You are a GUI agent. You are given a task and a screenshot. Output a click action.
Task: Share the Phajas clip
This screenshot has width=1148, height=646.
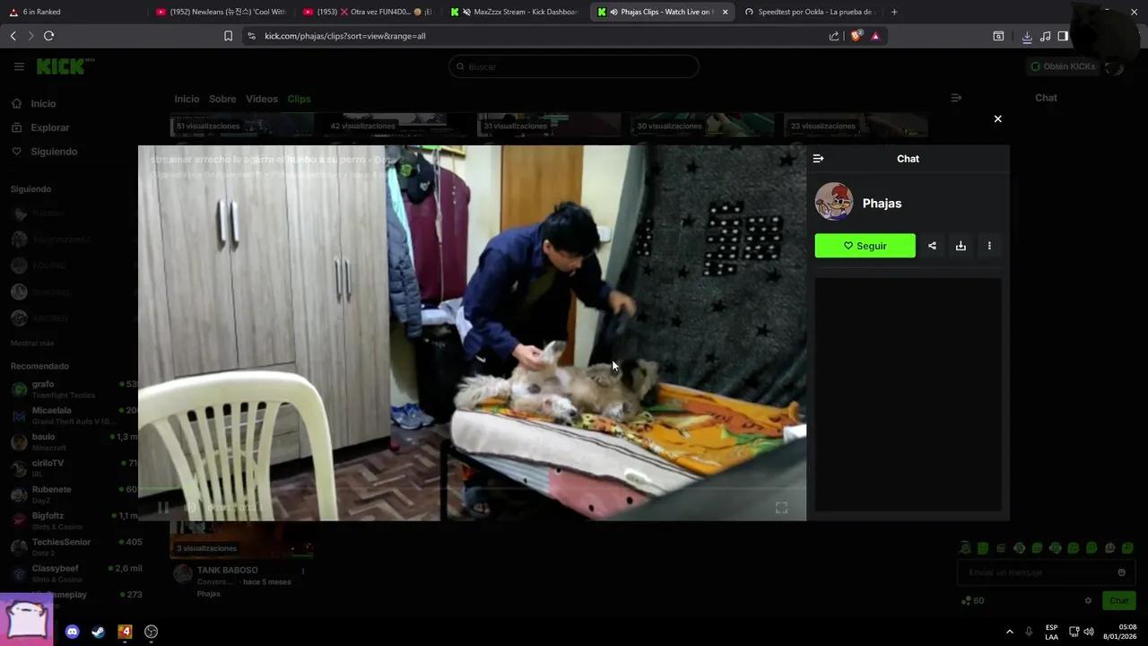[x=932, y=245]
